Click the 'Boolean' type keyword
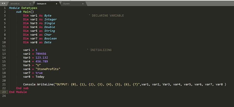The height and width of the screenshot is (107, 234). pyautogui.click(x=51, y=39)
